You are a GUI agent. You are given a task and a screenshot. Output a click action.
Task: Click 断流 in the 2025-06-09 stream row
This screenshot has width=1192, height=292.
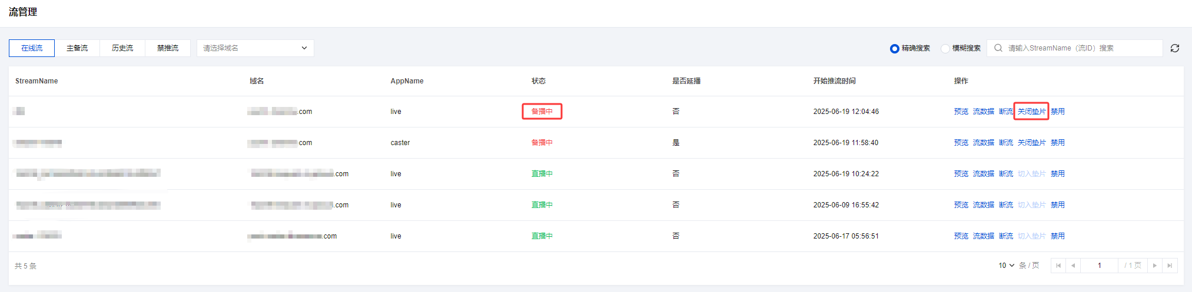click(x=1005, y=205)
